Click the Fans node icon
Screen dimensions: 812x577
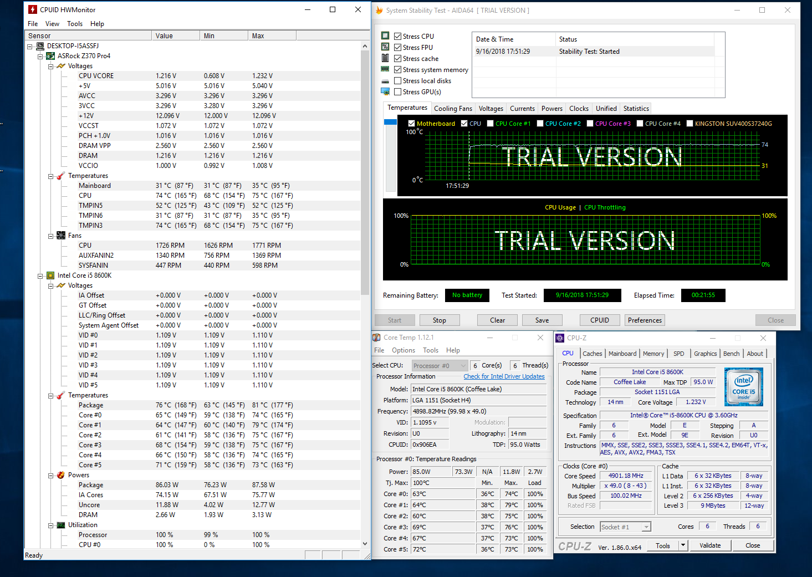pos(61,236)
